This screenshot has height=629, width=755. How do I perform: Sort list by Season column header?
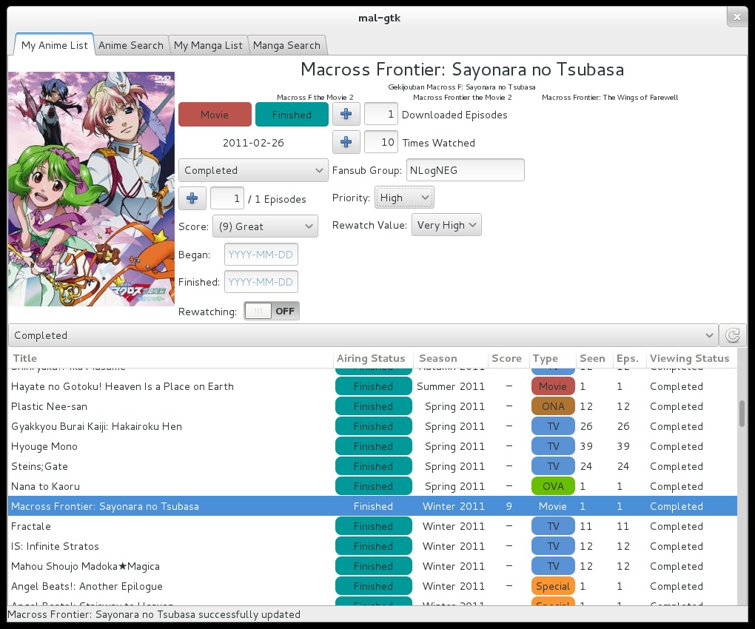pos(452,359)
